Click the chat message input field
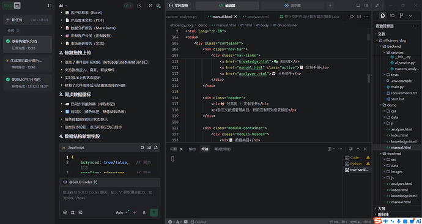 110,195
